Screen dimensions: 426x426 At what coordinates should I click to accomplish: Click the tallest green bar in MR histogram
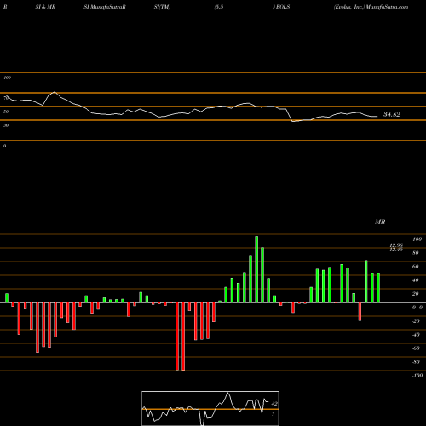pos(256,269)
